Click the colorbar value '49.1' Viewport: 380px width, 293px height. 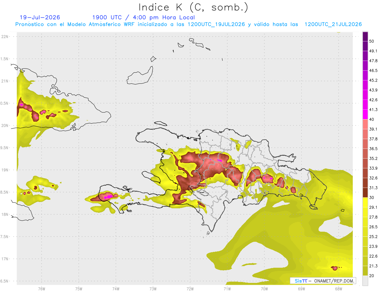click(373, 51)
